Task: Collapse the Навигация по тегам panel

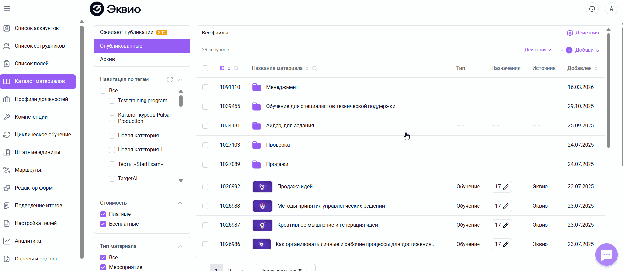Action: (x=180, y=79)
